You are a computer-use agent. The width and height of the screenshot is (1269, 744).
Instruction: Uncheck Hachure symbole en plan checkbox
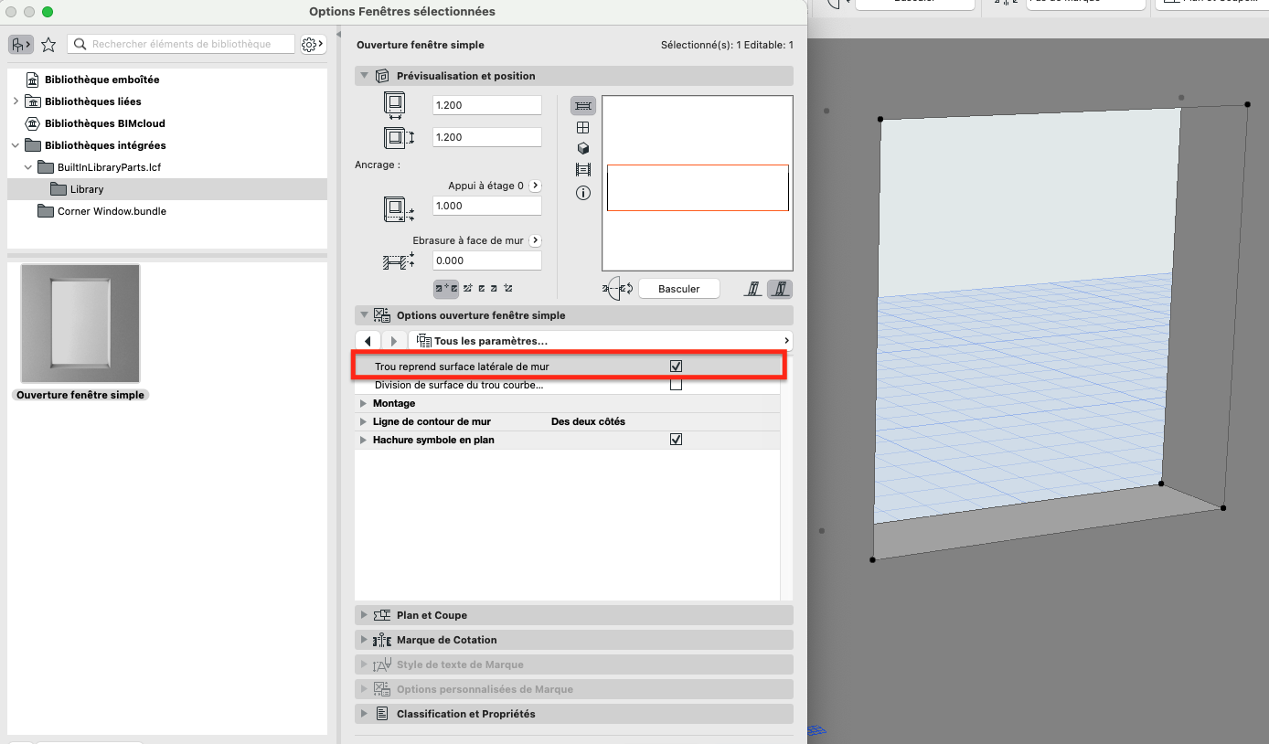click(677, 440)
